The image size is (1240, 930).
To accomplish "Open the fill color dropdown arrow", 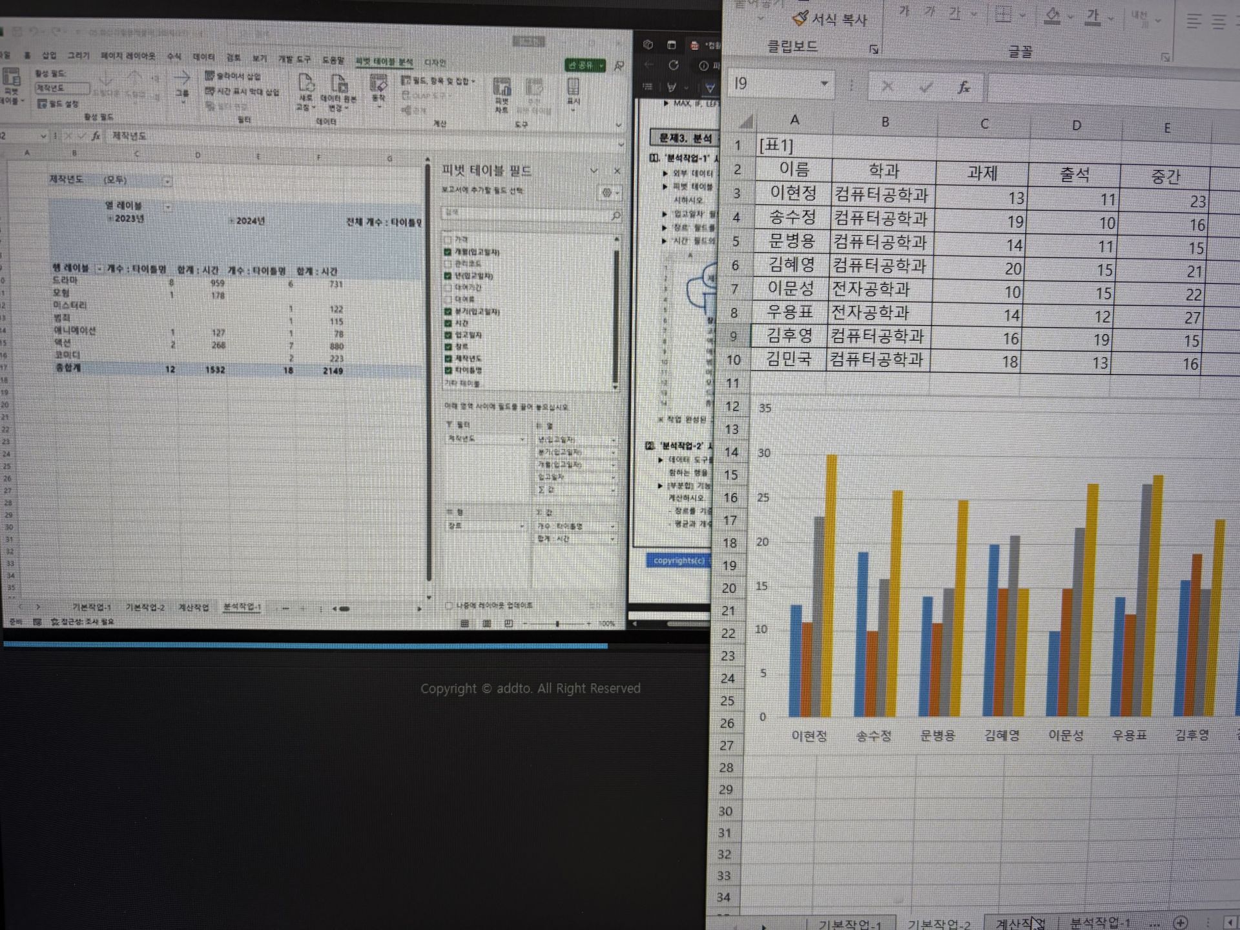I will coord(1070,17).
